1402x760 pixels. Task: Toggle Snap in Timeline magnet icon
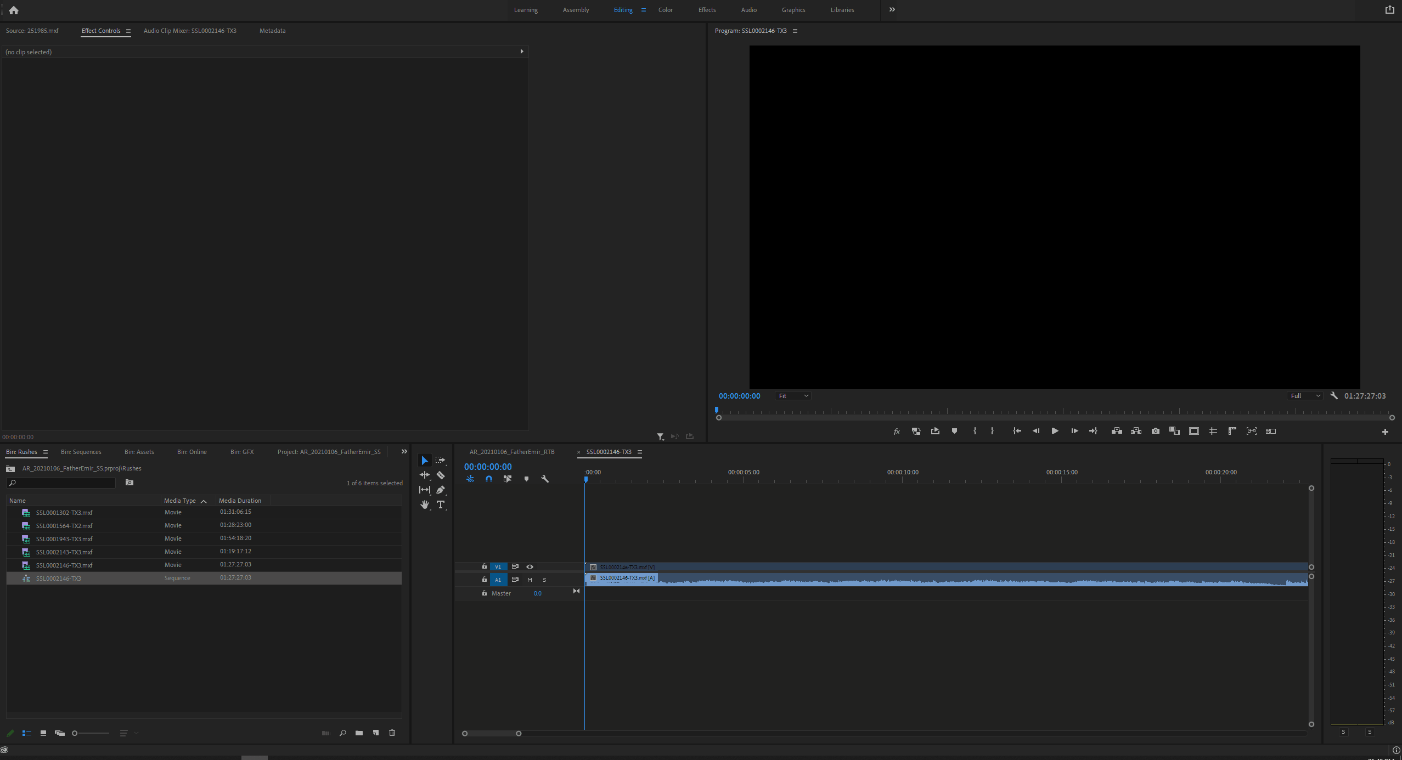489,479
